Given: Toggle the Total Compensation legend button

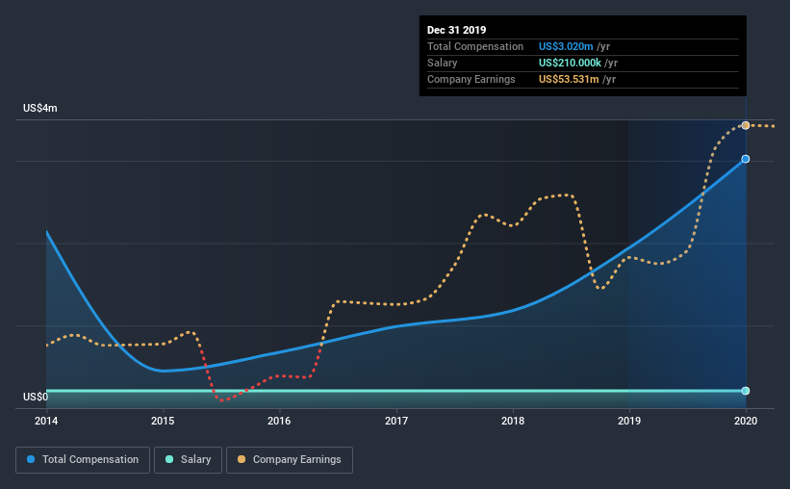Looking at the screenshot, I should [x=83, y=460].
